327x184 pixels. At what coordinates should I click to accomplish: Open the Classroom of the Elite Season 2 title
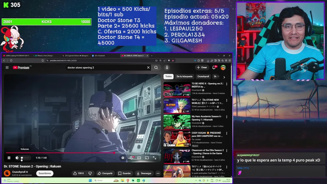pos(208,152)
